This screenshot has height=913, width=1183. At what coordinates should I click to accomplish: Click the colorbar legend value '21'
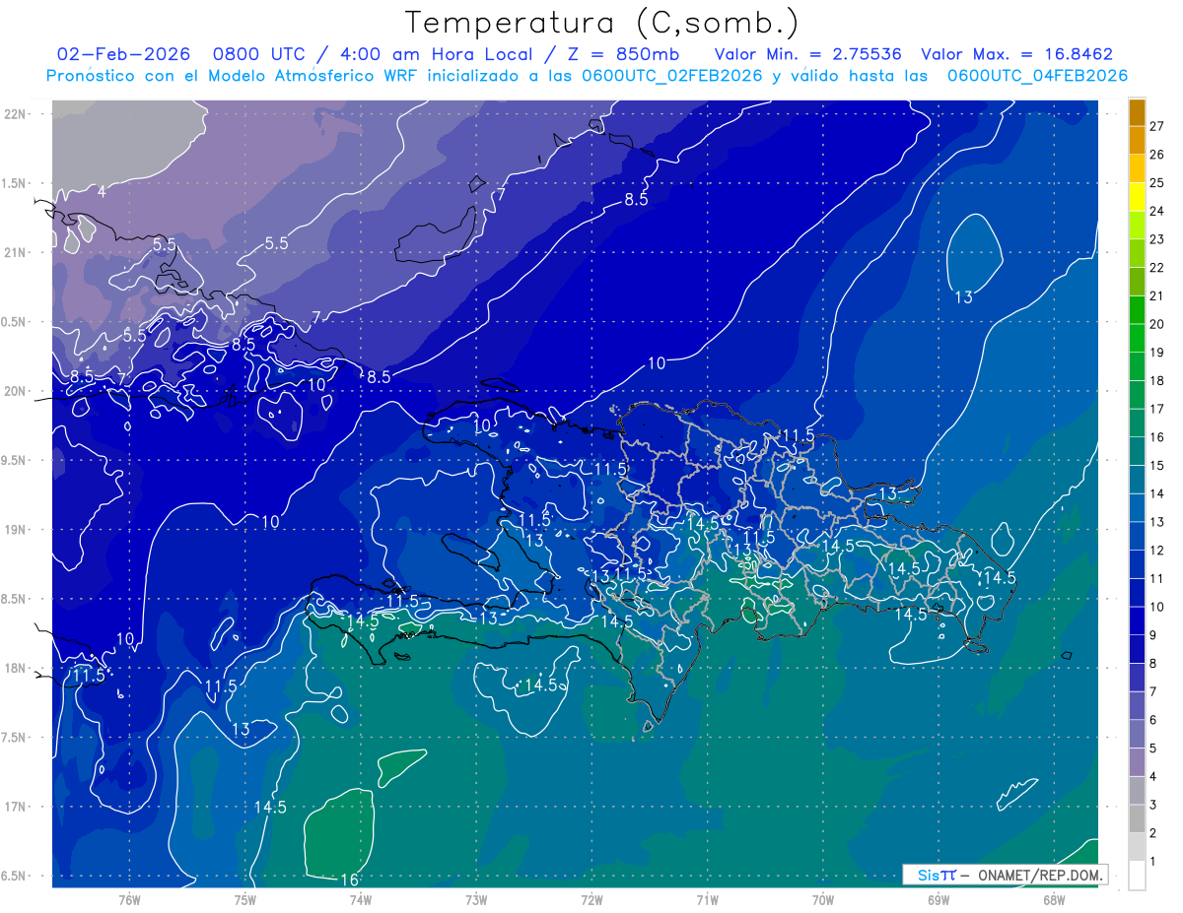[1157, 295]
